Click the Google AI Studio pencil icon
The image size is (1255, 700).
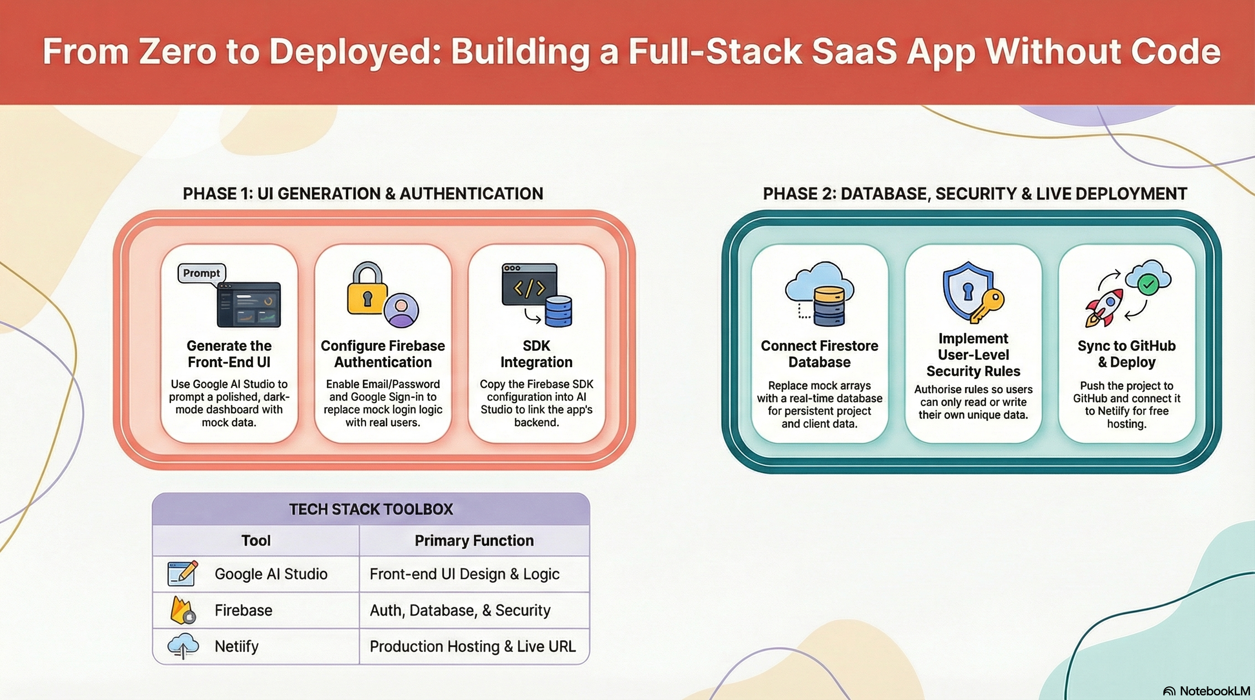coord(183,573)
